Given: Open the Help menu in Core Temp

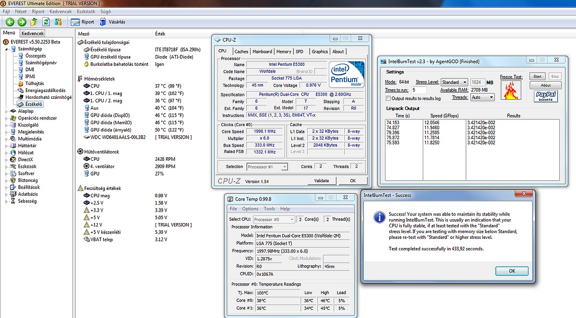Looking at the screenshot, I should click(285, 209).
